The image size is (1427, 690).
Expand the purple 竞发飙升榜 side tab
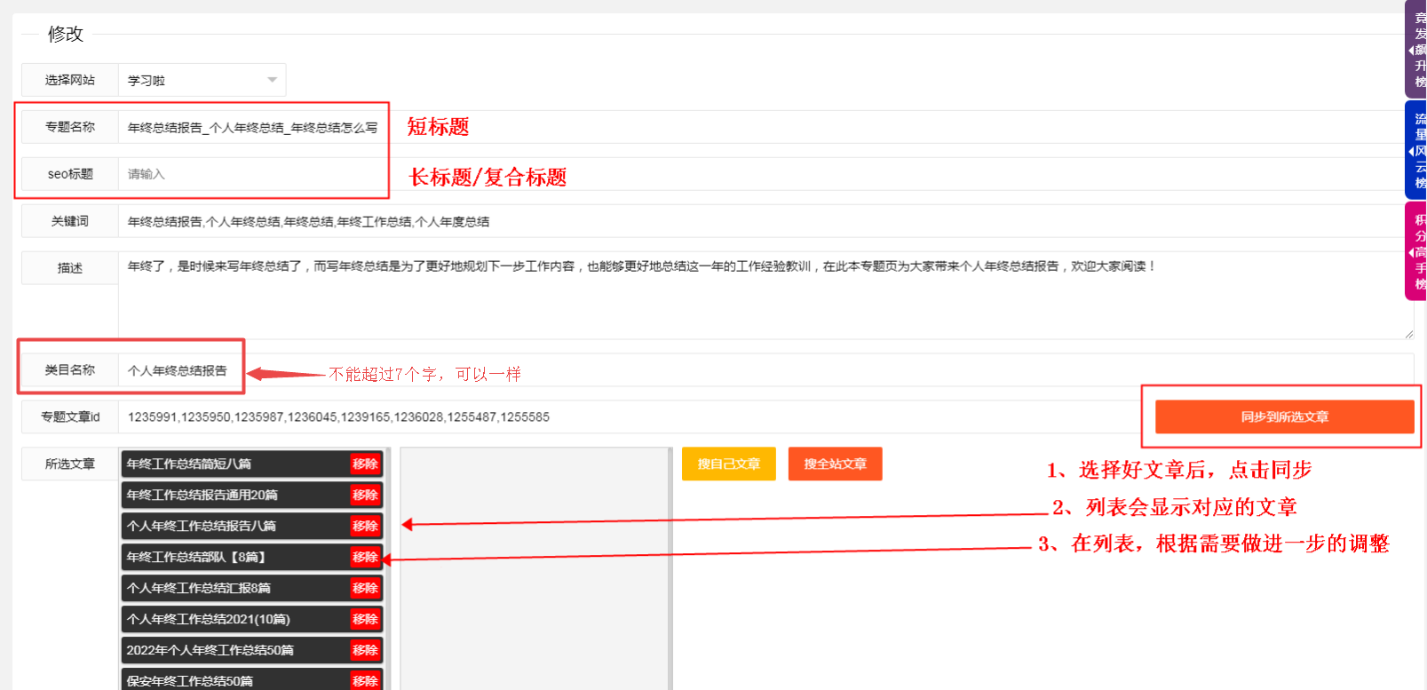pyautogui.click(x=1417, y=50)
